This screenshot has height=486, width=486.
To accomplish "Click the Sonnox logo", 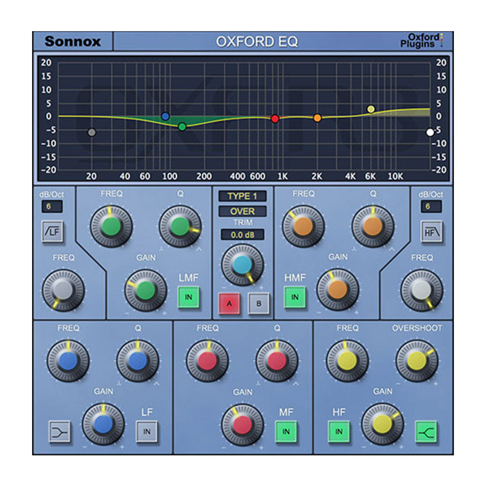I will pyautogui.click(x=73, y=40).
